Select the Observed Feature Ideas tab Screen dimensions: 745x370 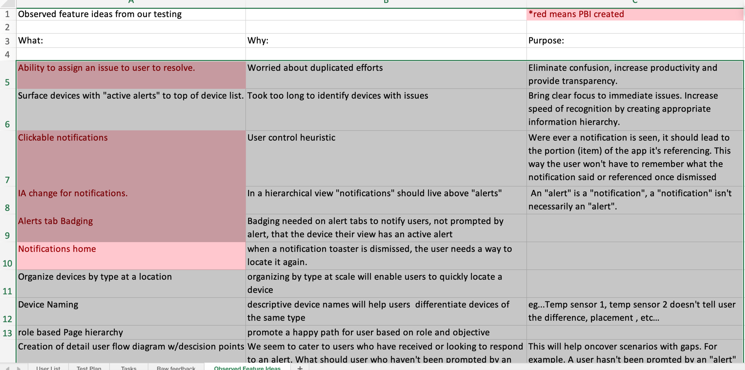pos(247,368)
